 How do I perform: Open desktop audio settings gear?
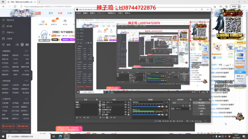(166, 107)
